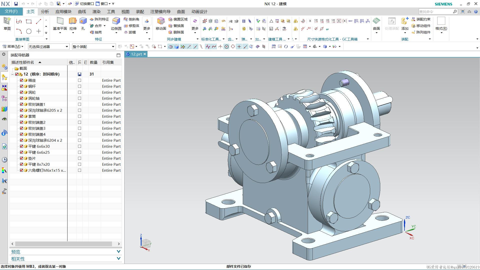This screenshot has width=480, height=270.
Task: Draw a rectangle with the sketch rectangle tool
Action: (x=29, y=21)
